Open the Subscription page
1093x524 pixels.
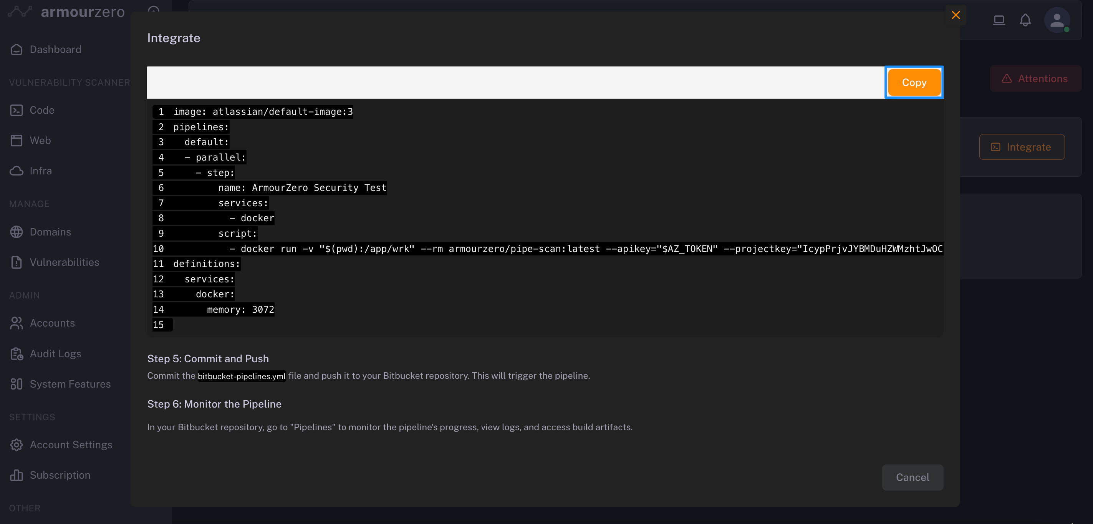[60, 475]
